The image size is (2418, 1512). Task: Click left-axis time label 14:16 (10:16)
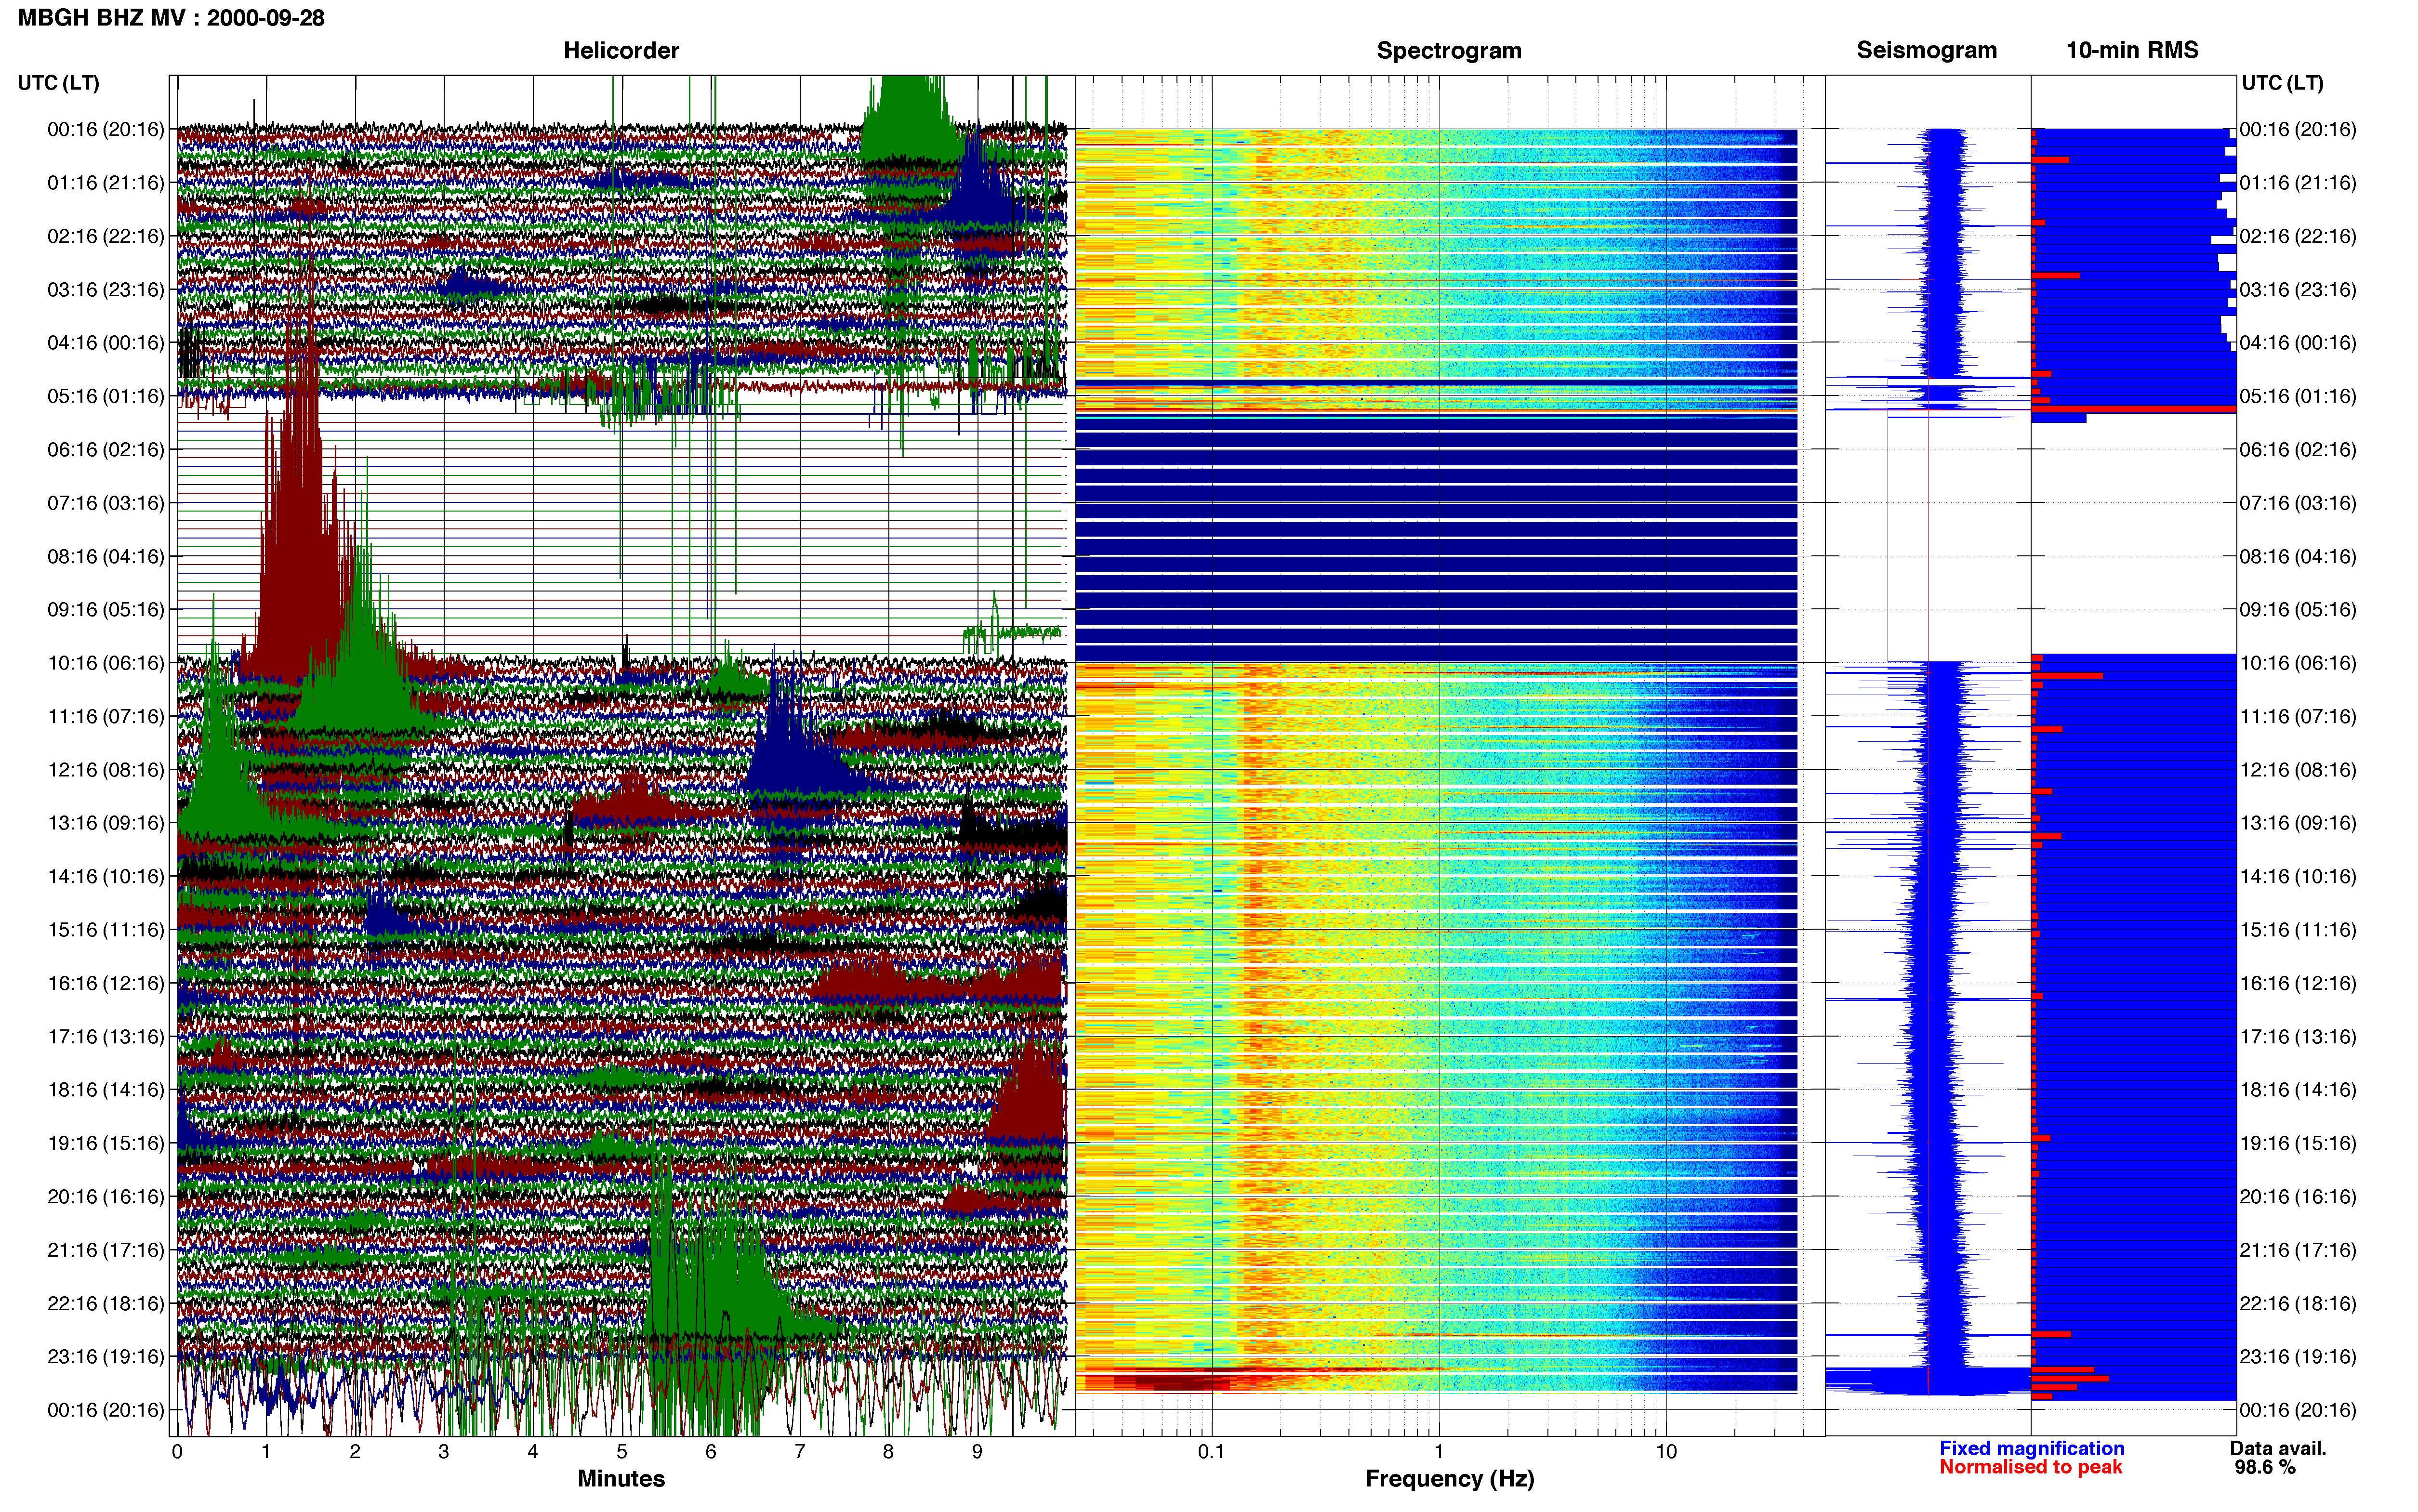pos(106,877)
